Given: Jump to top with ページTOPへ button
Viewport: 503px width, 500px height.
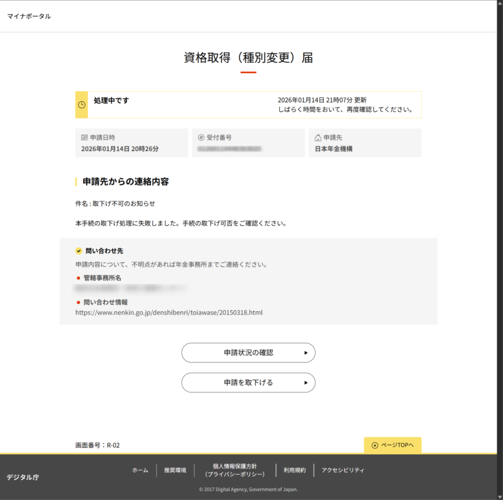Looking at the screenshot, I should pyautogui.click(x=392, y=445).
